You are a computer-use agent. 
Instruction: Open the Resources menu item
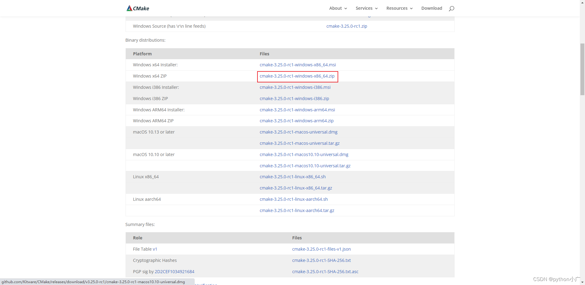397,8
